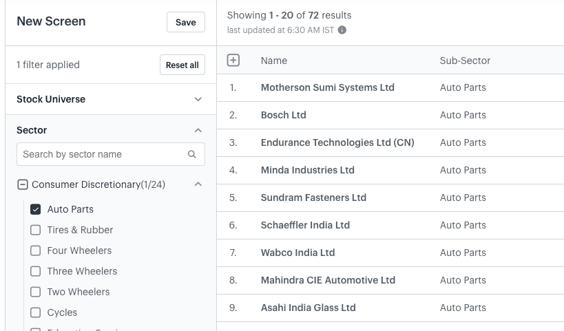Image resolution: width=564 pixels, height=331 pixels.
Task: Collapse the Sector section chevron
Action: pos(198,131)
